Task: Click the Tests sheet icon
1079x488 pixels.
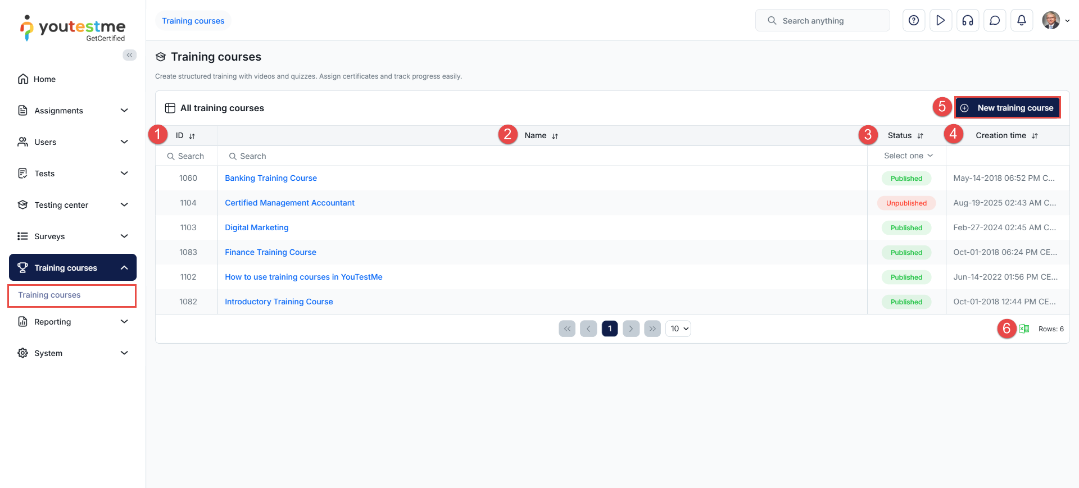Action: pos(23,174)
